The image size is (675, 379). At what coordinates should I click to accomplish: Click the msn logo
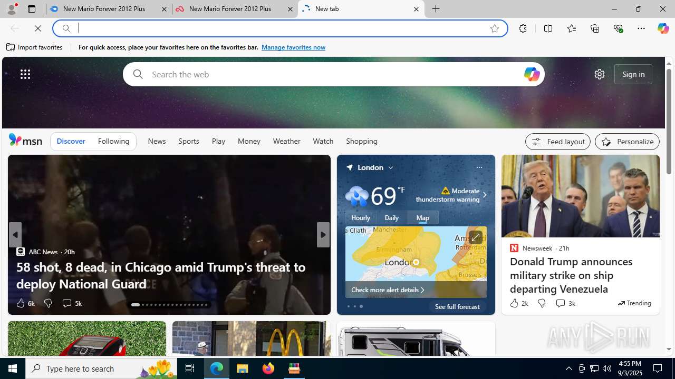25,141
